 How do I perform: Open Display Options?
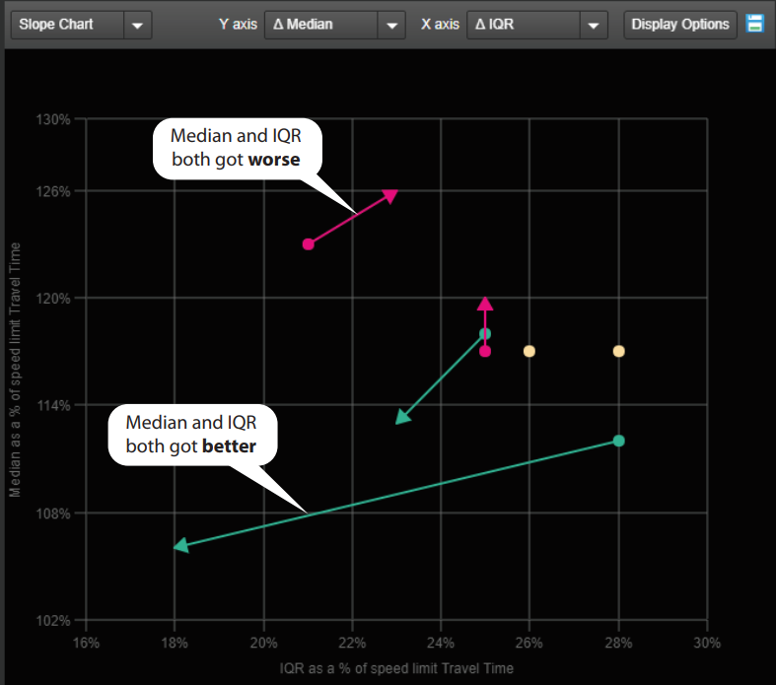[680, 24]
